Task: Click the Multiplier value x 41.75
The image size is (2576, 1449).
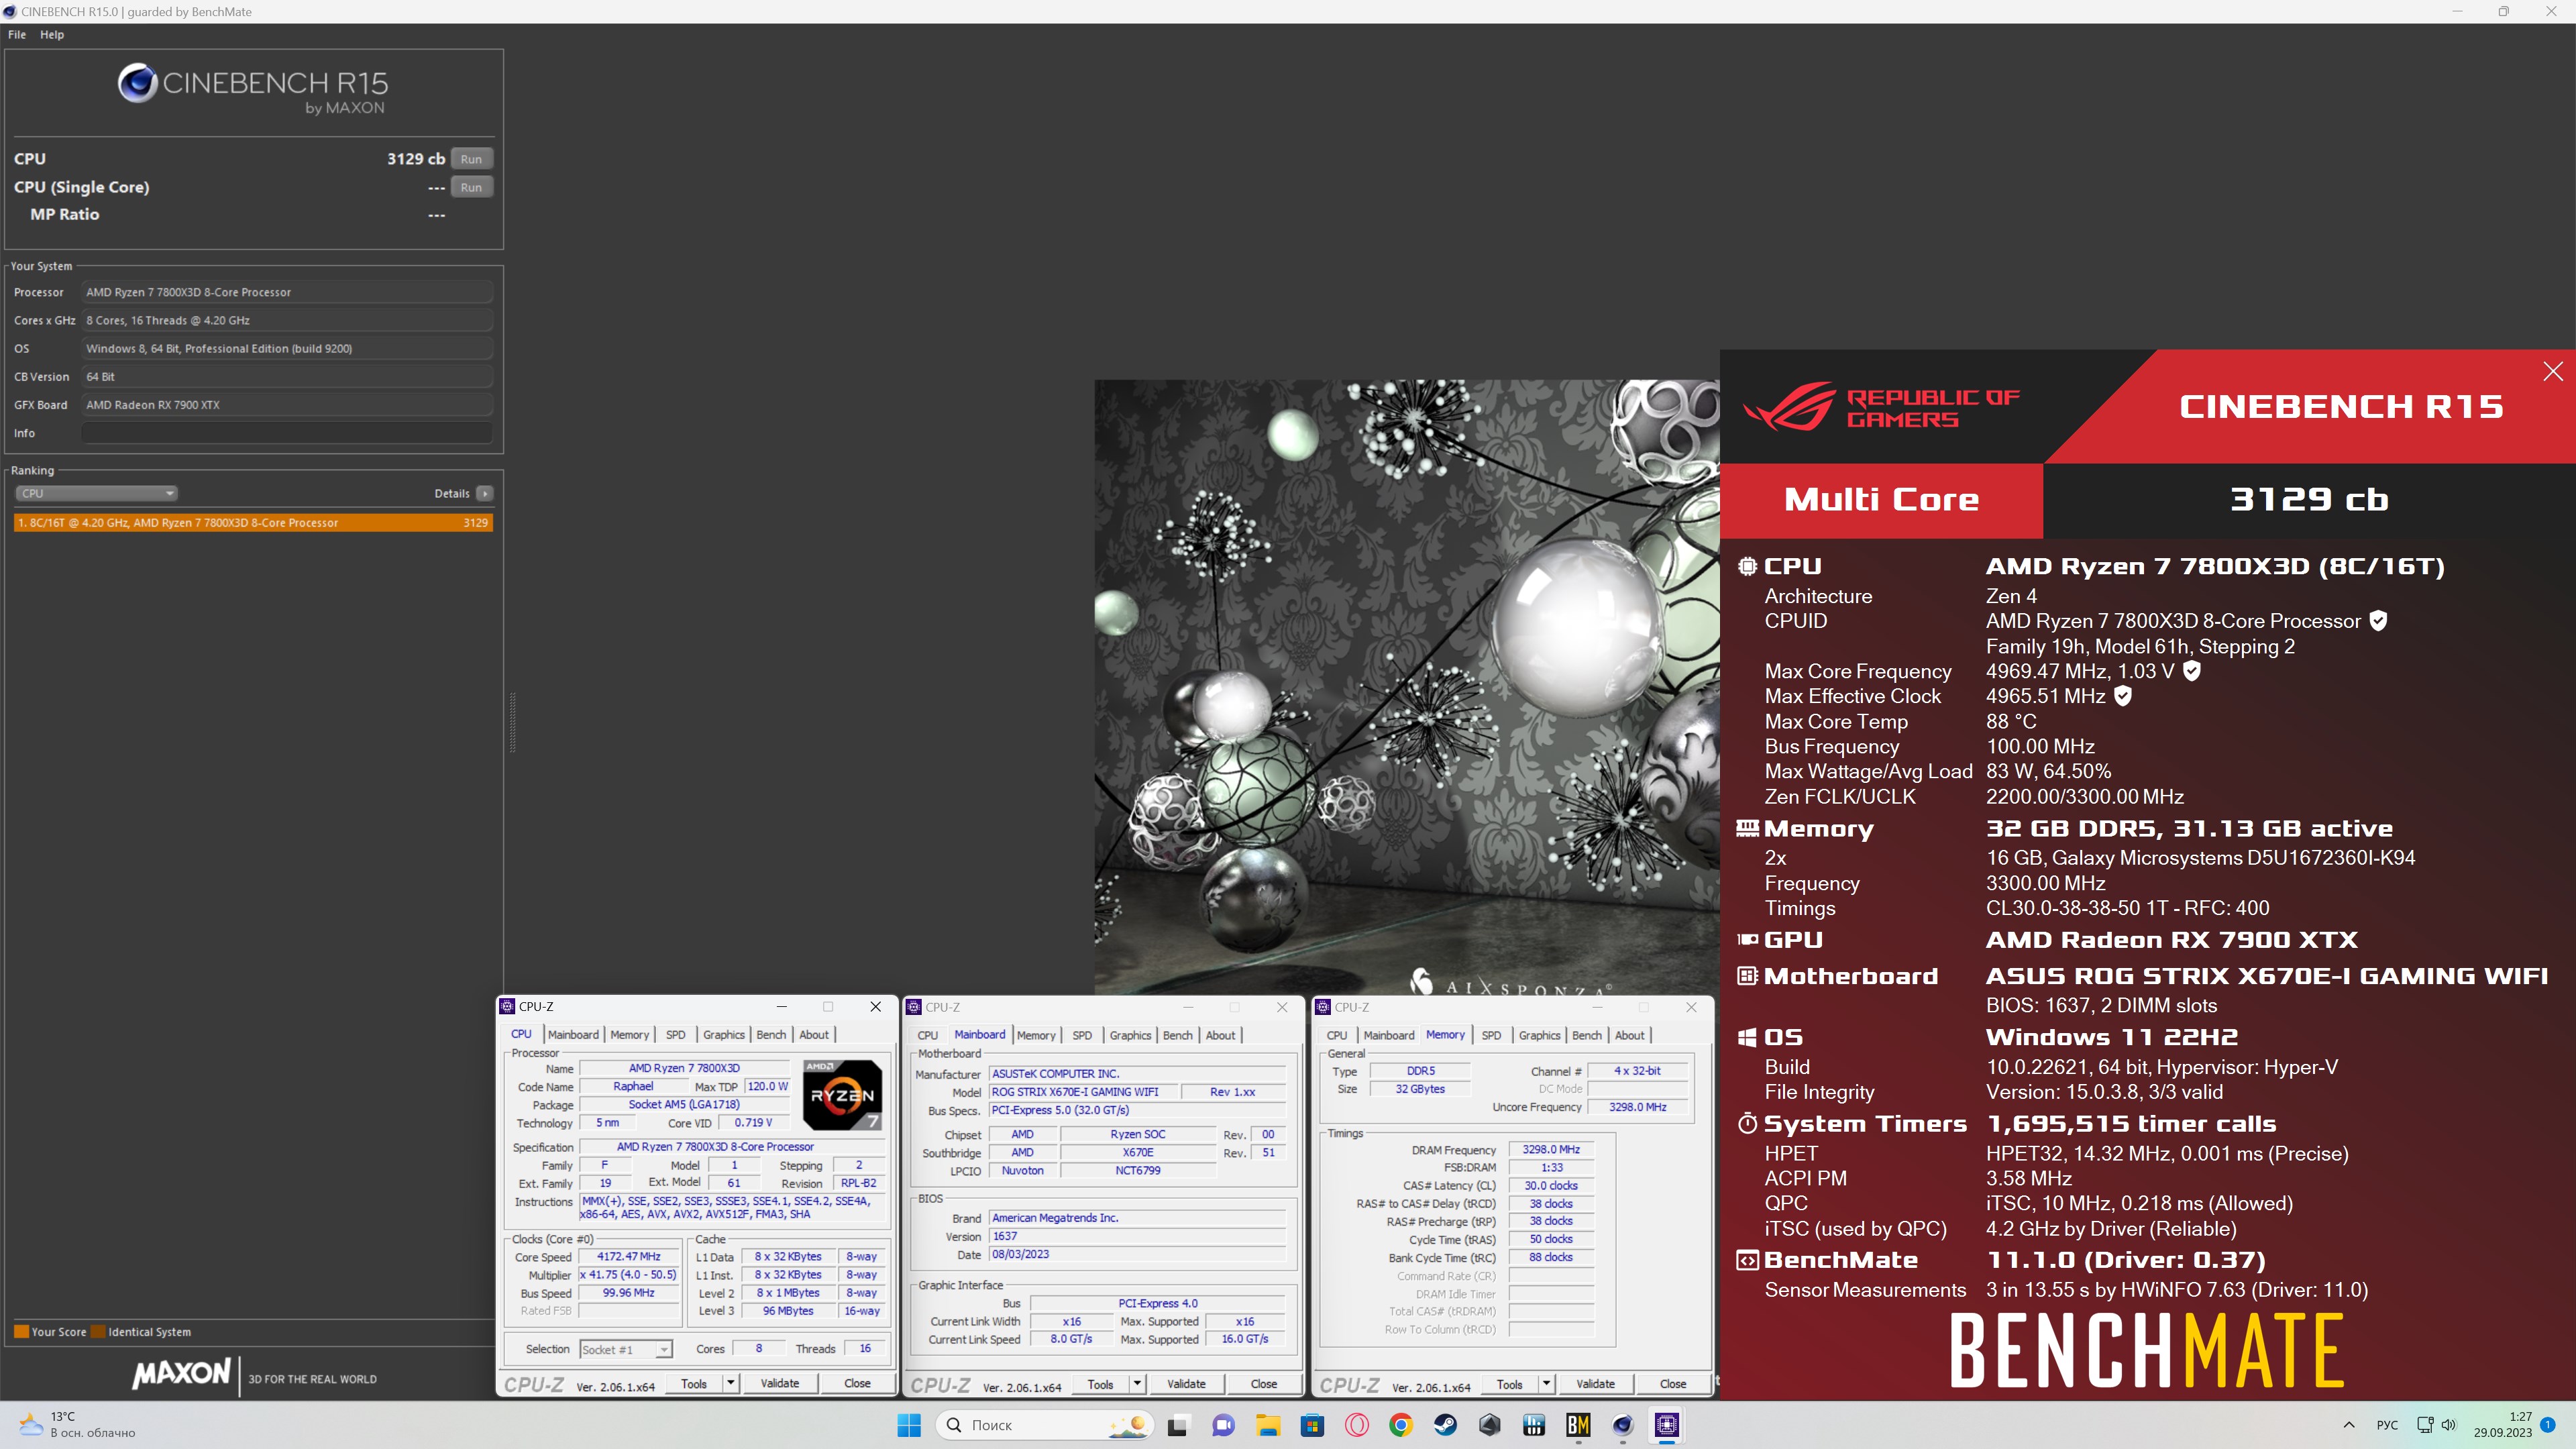Action: pos(628,1275)
